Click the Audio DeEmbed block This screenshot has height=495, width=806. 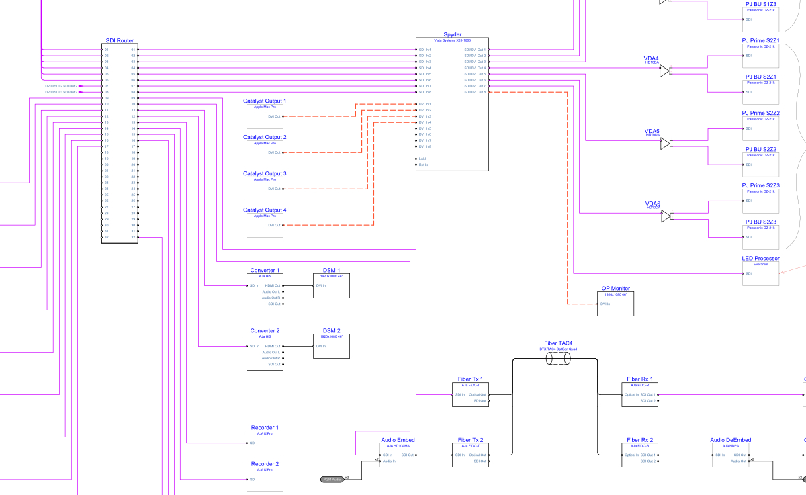click(x=730, y=455)
